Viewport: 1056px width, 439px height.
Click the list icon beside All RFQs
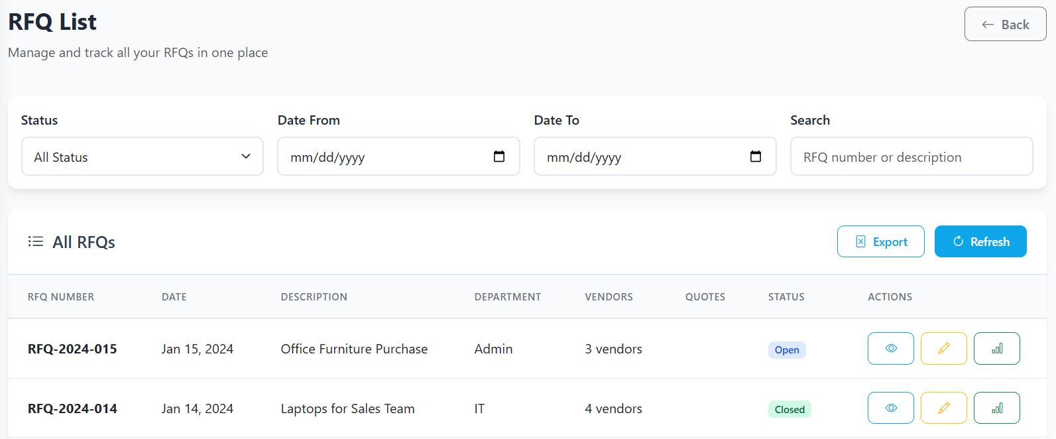click(x=36, y=241)
